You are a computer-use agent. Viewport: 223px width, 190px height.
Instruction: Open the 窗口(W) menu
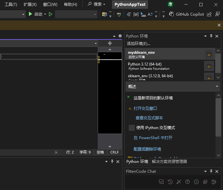coord(50,5)
